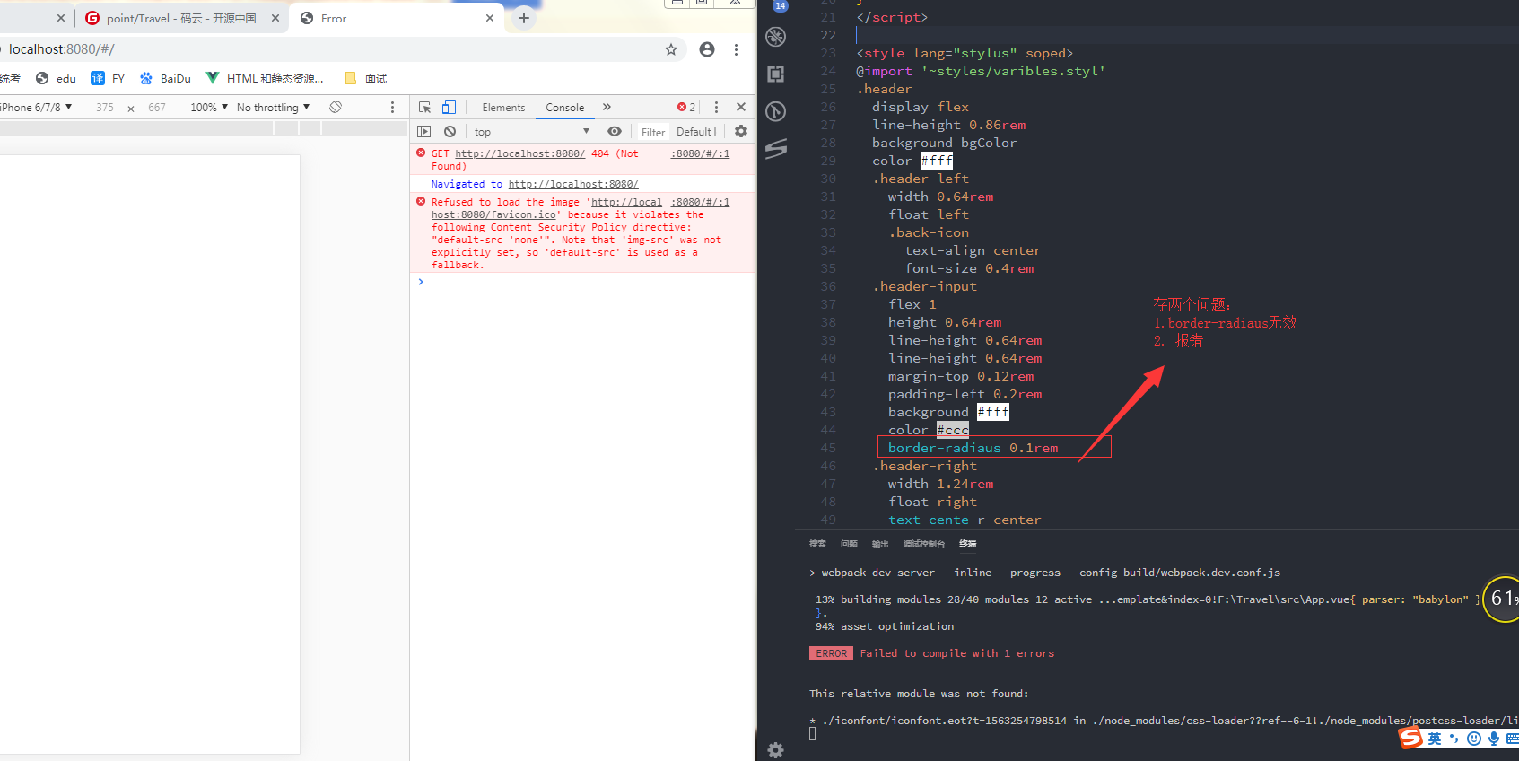The width and height of the screenshot is (1519, 761).
Task: Bookmark this page with the star icon
Action: (x=670, y=49)
